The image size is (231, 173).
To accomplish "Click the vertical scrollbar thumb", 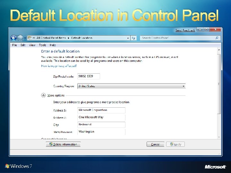I will pyautogui.click(x=219, y=84).
